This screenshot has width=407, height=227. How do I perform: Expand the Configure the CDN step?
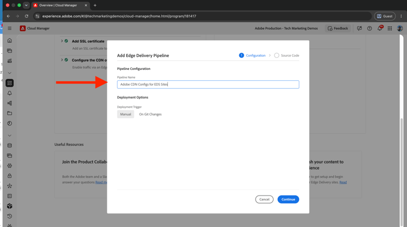pyautogui.click(x=62, y=60)
